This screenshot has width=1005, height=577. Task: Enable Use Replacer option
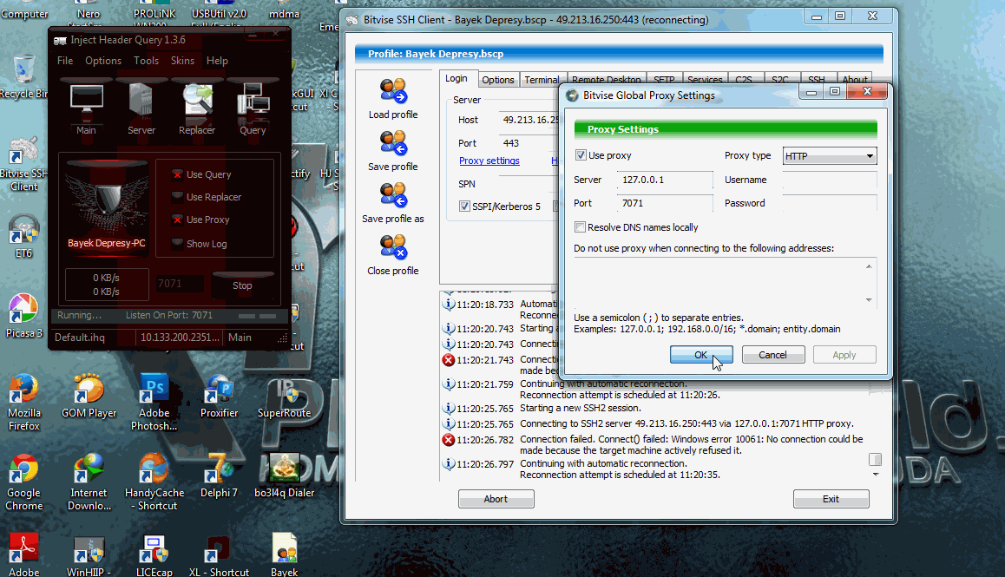pyautogui.click(x=178, y=197)
